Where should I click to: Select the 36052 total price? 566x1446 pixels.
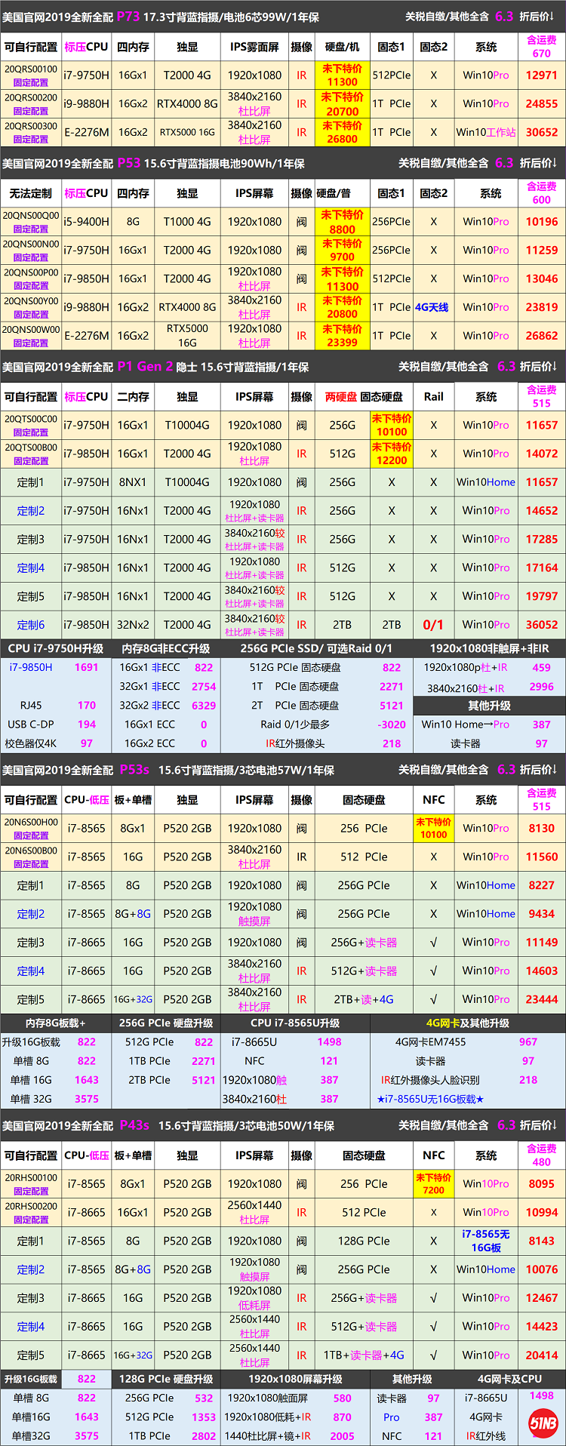coord(541,625)
